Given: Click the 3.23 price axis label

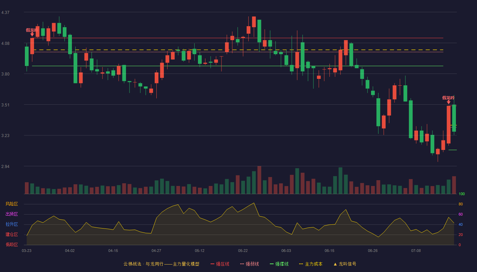Looking at the screenshot, I should [5, 136].
